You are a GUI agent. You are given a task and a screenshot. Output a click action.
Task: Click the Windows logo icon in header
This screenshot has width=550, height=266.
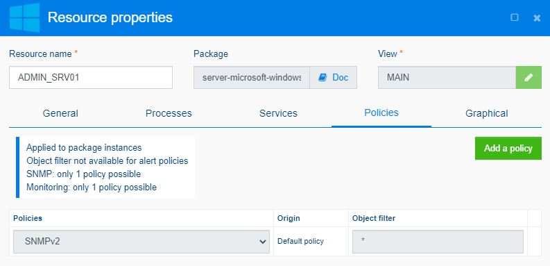click(24, 17)
